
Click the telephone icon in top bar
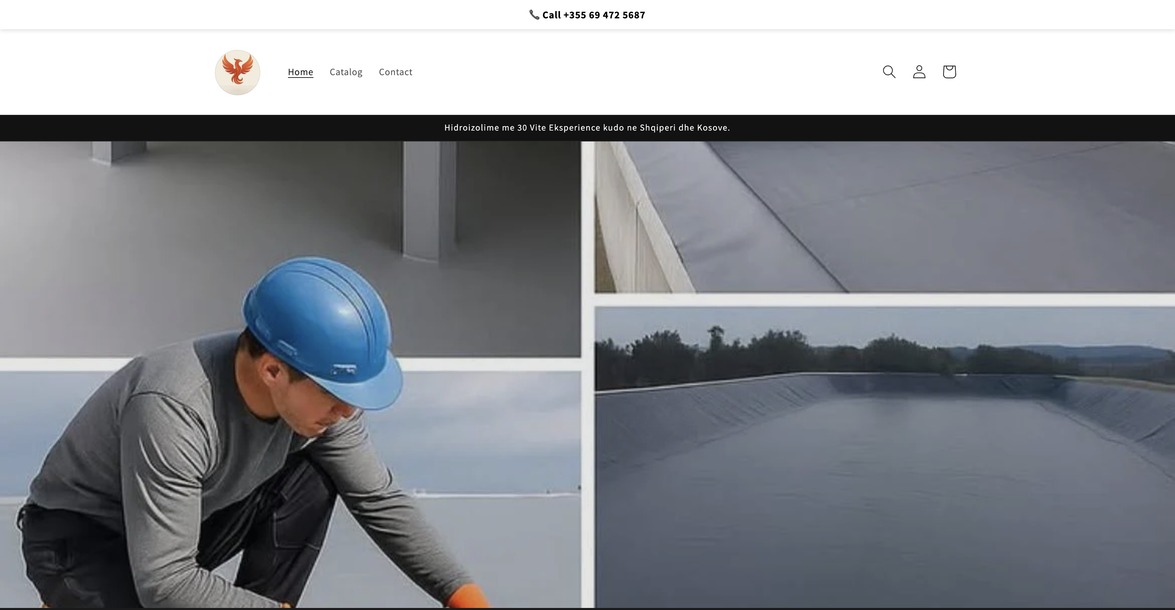coord(534,15)
